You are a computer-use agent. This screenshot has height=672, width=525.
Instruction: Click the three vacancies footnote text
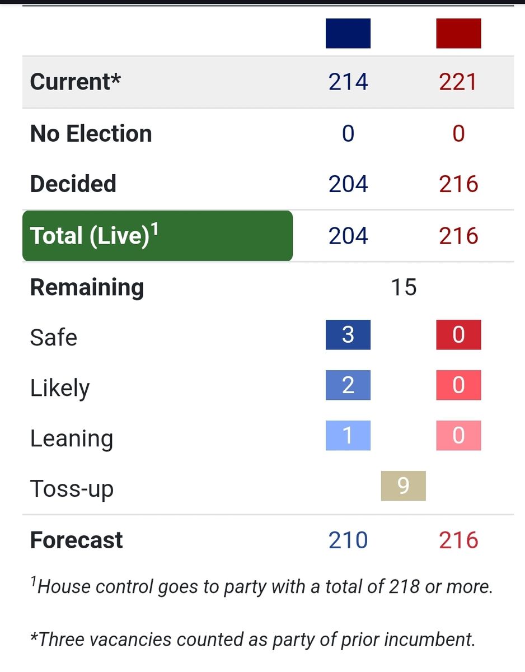[252, 639]
